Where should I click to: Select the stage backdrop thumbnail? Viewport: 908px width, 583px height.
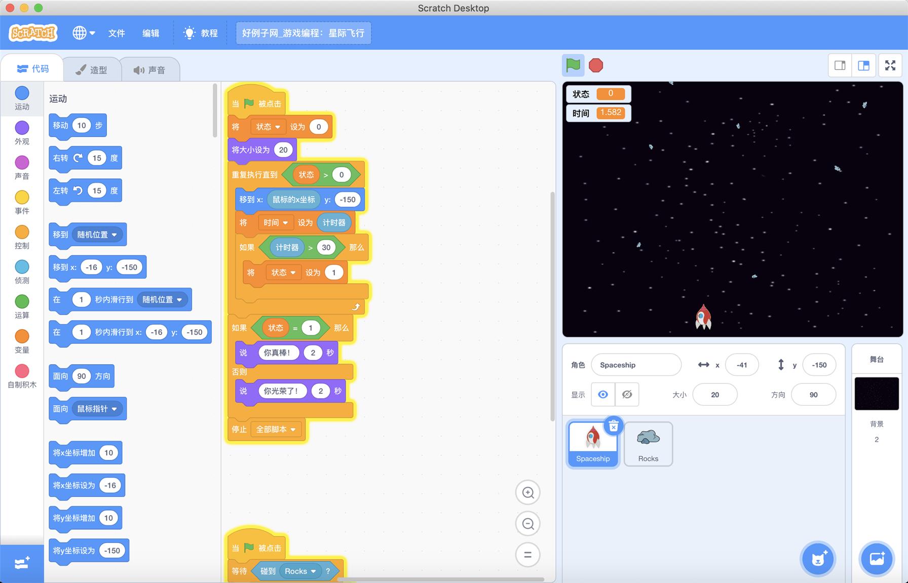(877, 393)
